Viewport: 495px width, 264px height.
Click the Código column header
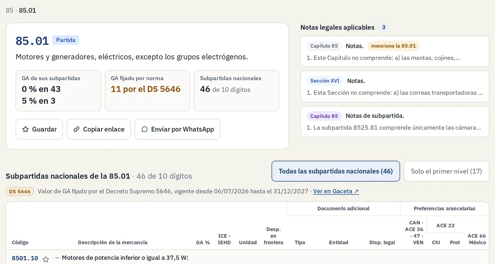tap(20, 243)
